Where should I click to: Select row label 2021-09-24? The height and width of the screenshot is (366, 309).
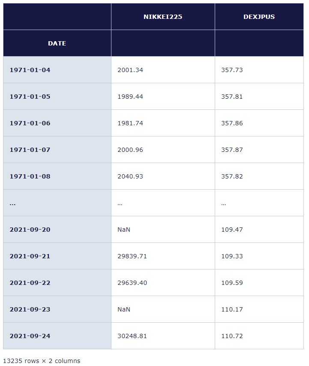point(30,336)
